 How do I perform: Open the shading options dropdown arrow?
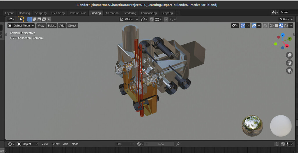[291, 26]
